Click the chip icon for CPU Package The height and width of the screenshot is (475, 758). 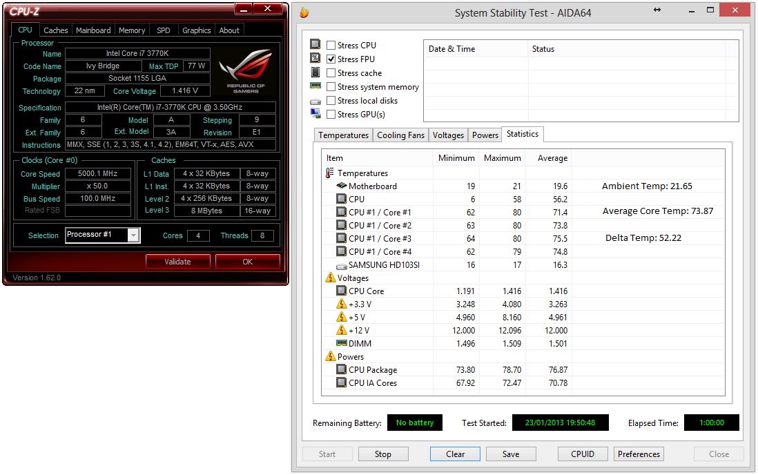[341, 369]
